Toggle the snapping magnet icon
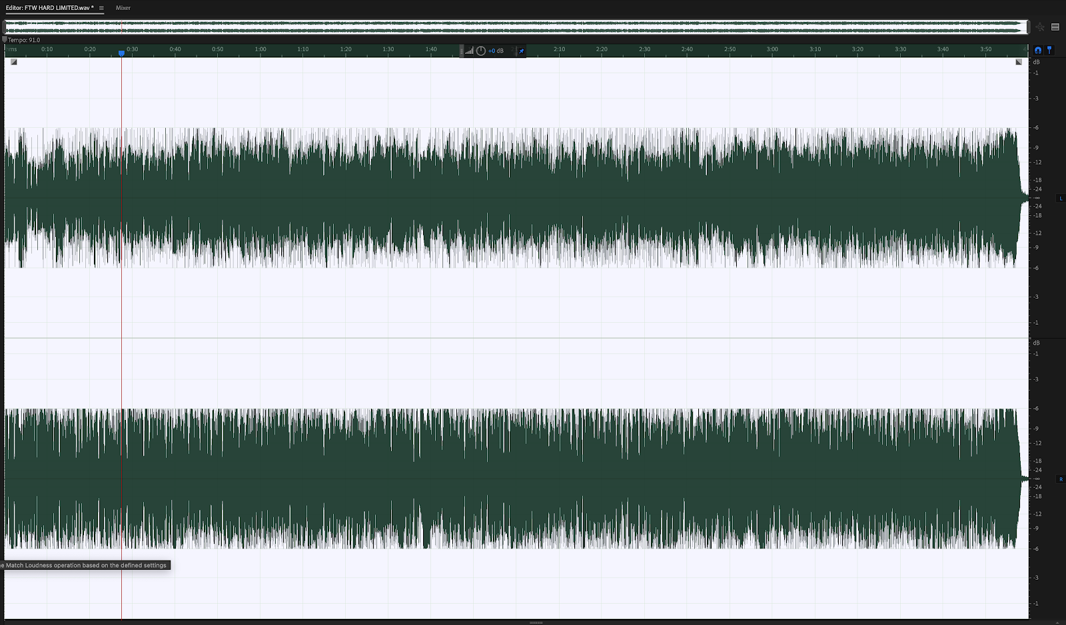The width and height of the screenshot is (1066, 625). coord(1038,50)
